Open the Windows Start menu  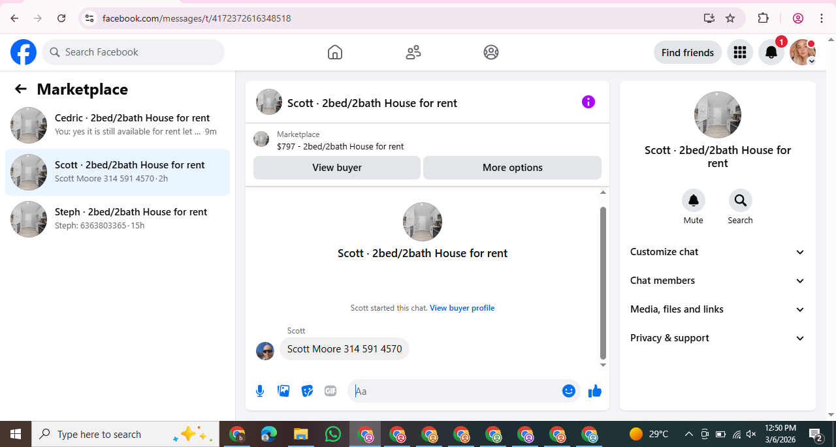point(16,434)
